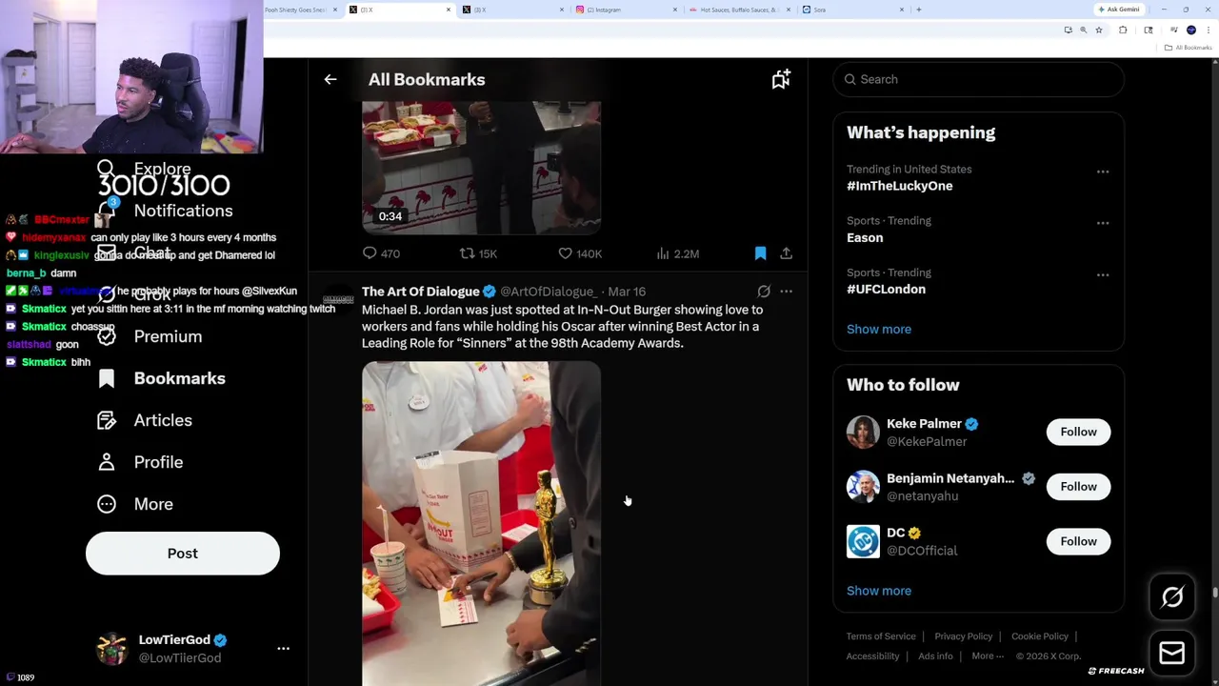Open the Grok floating button

[1172, 597]
